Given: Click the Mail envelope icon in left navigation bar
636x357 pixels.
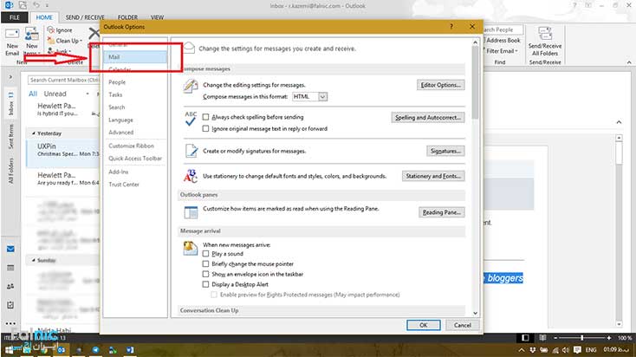Looking at the screenshot, I should tap(10, 250).
